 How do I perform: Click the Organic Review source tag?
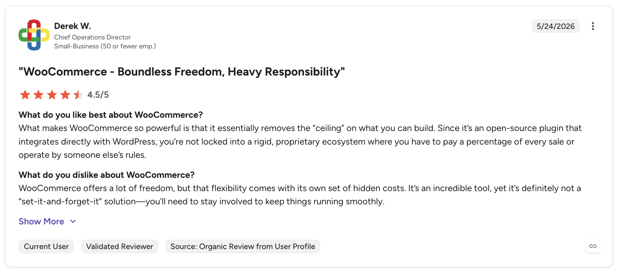pos(243,246)
